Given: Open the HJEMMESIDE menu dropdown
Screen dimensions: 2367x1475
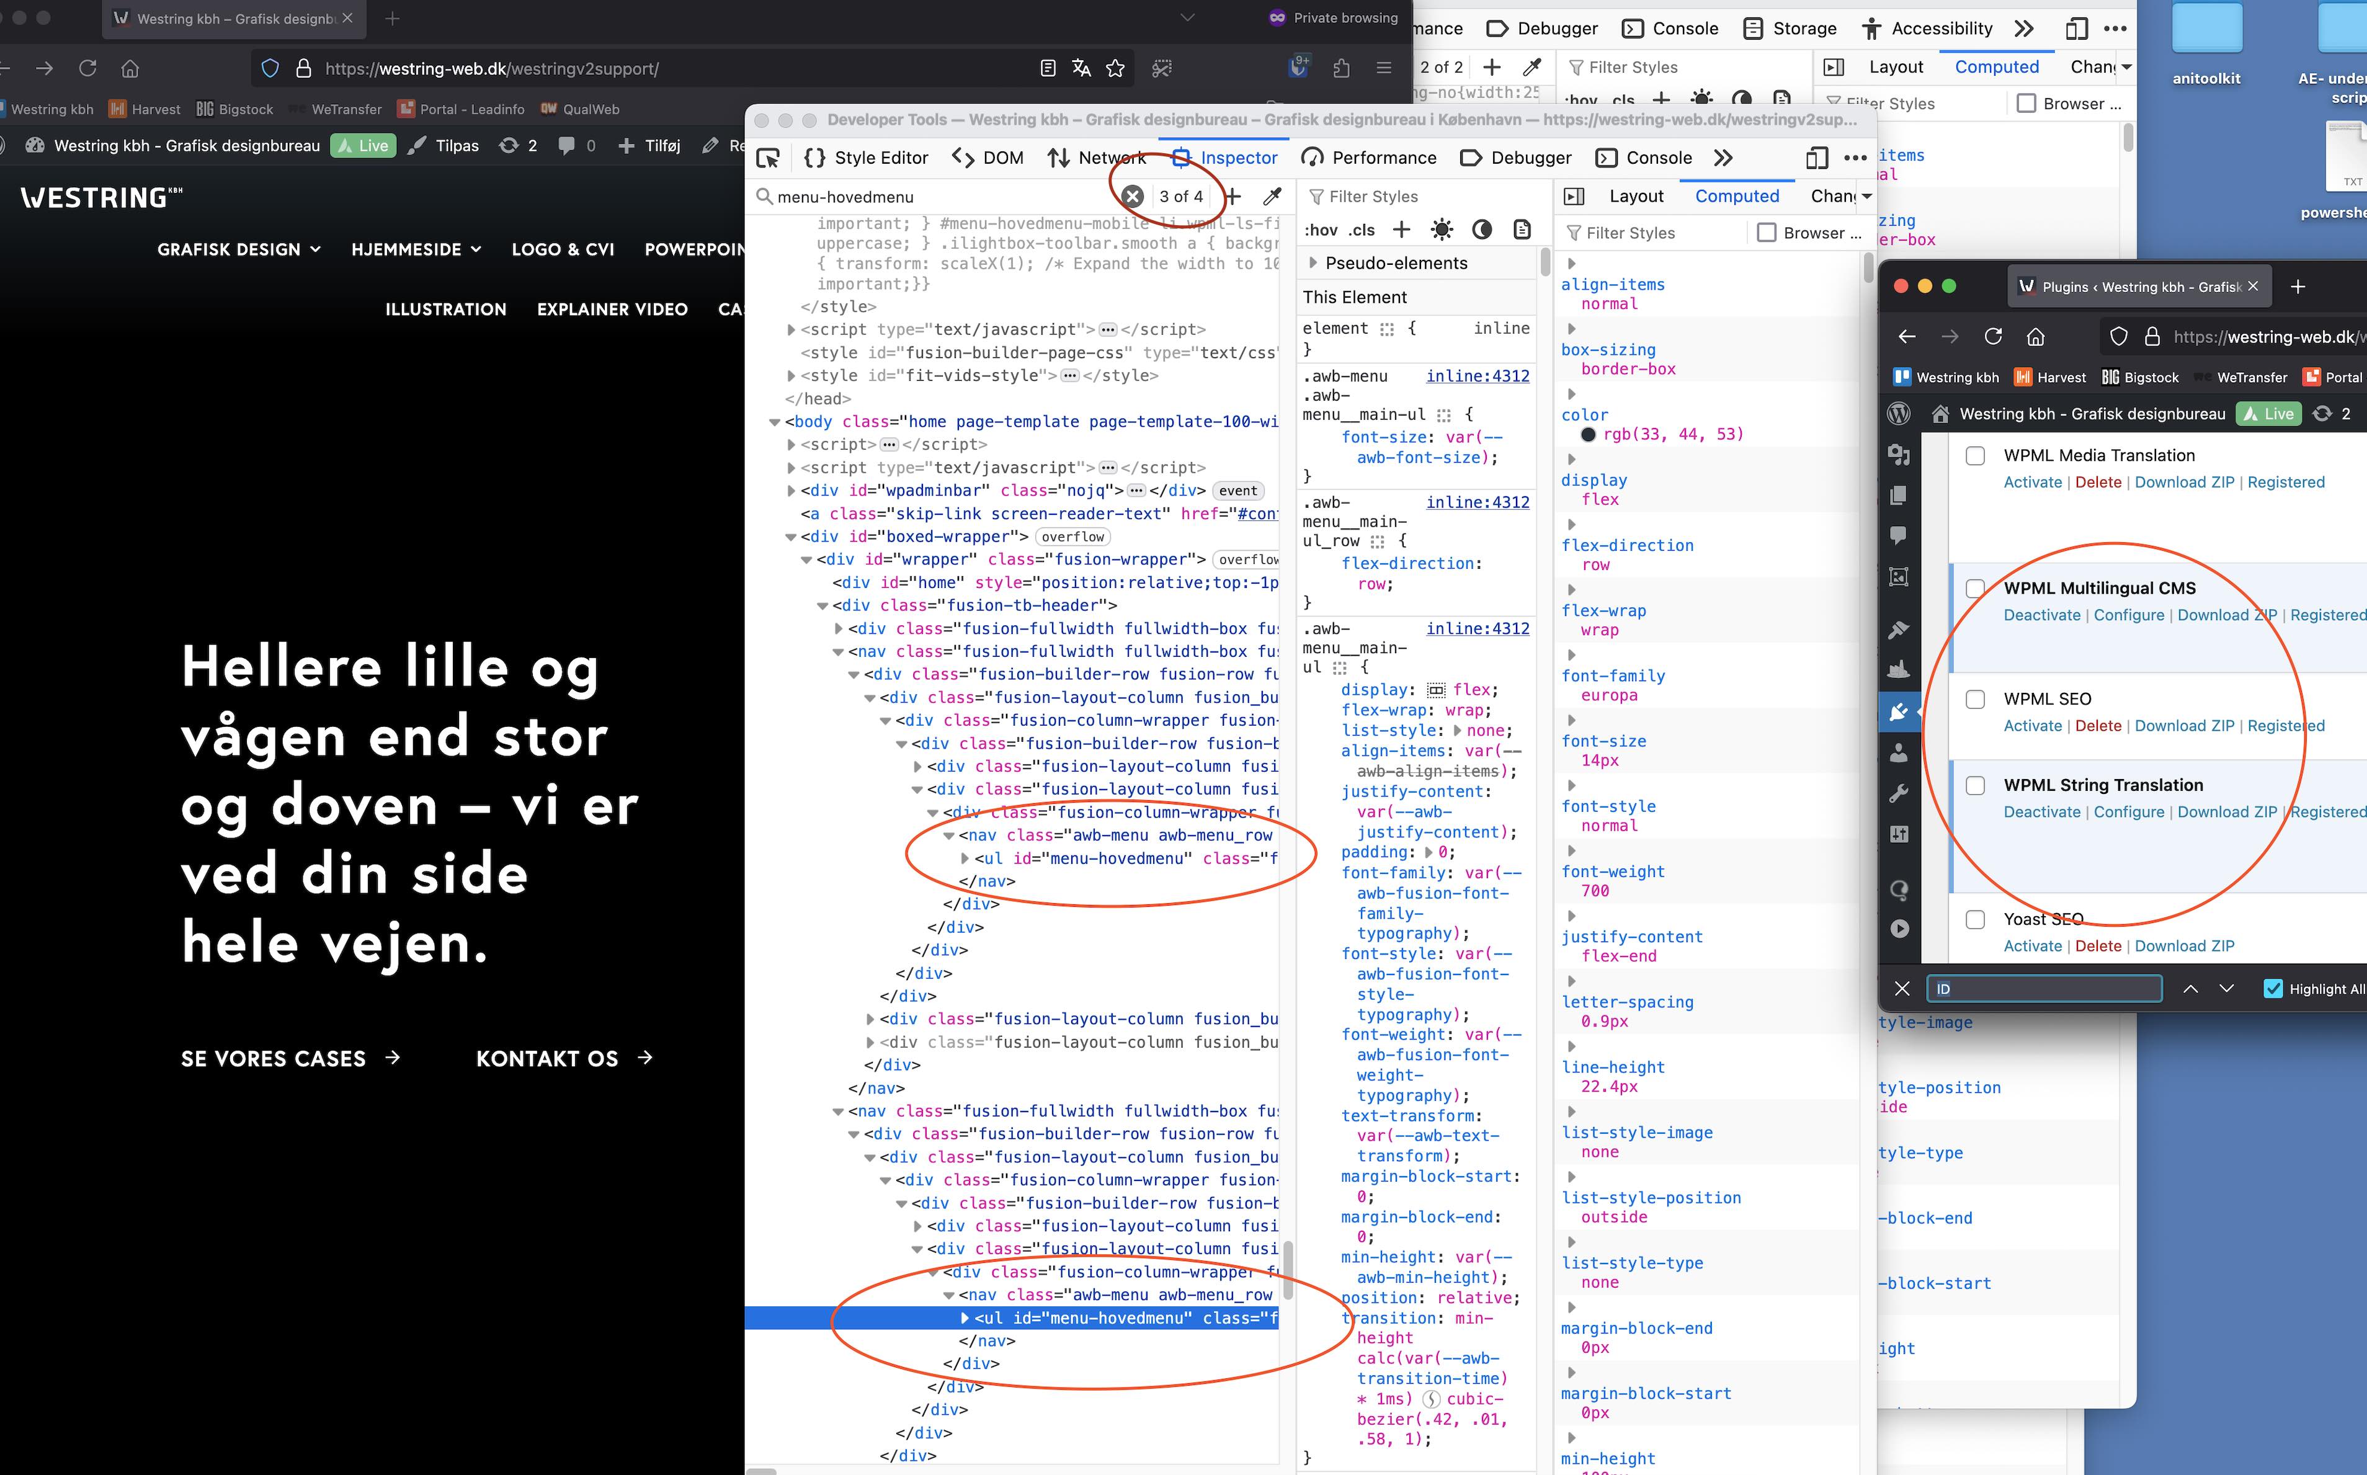Looking at the screenshot, I should 416,250.
